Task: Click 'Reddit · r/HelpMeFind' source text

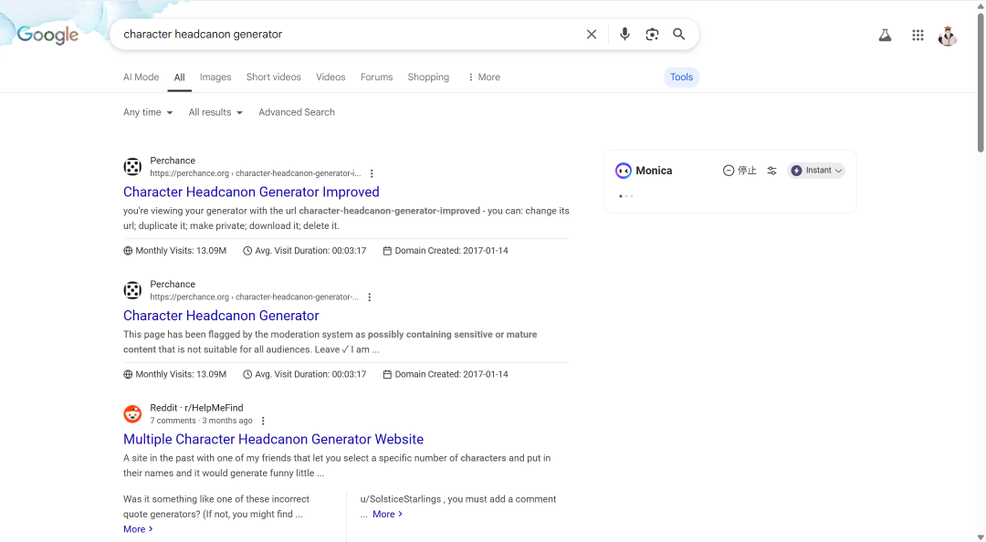Action: tap(196, 408)
